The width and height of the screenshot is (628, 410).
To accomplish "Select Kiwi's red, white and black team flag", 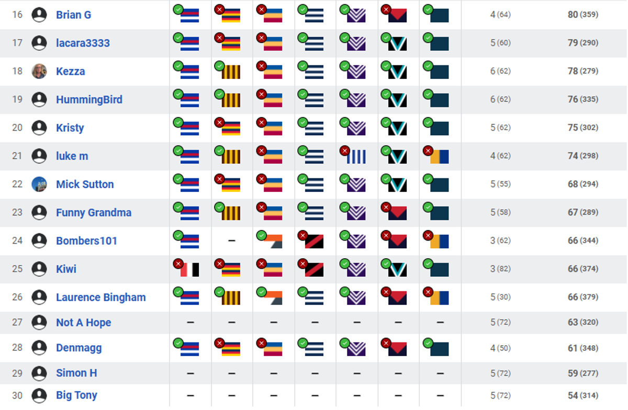I will tap(190, 269).
